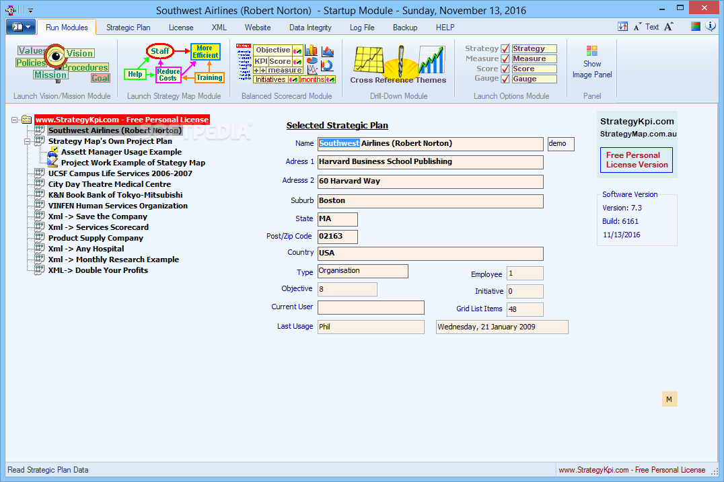Click the Suburb field containing Boston
724x482 pixels.
click(x=431, y=201)
